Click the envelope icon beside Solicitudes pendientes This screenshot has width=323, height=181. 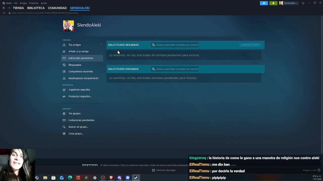tap(64, 58)
